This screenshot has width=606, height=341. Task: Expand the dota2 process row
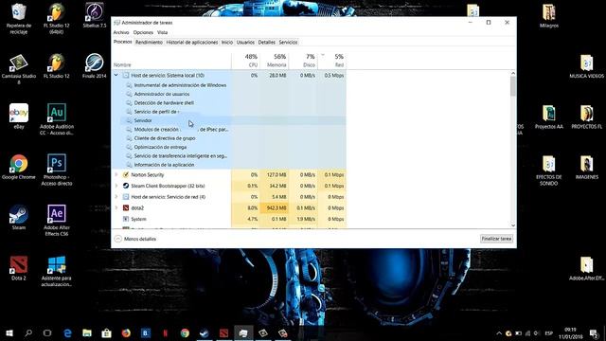(116, 208)
